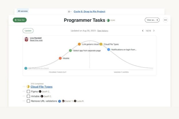Click the green New list button
The height and width of the screenshot is (119, 179).
click(x=20, y=20)
